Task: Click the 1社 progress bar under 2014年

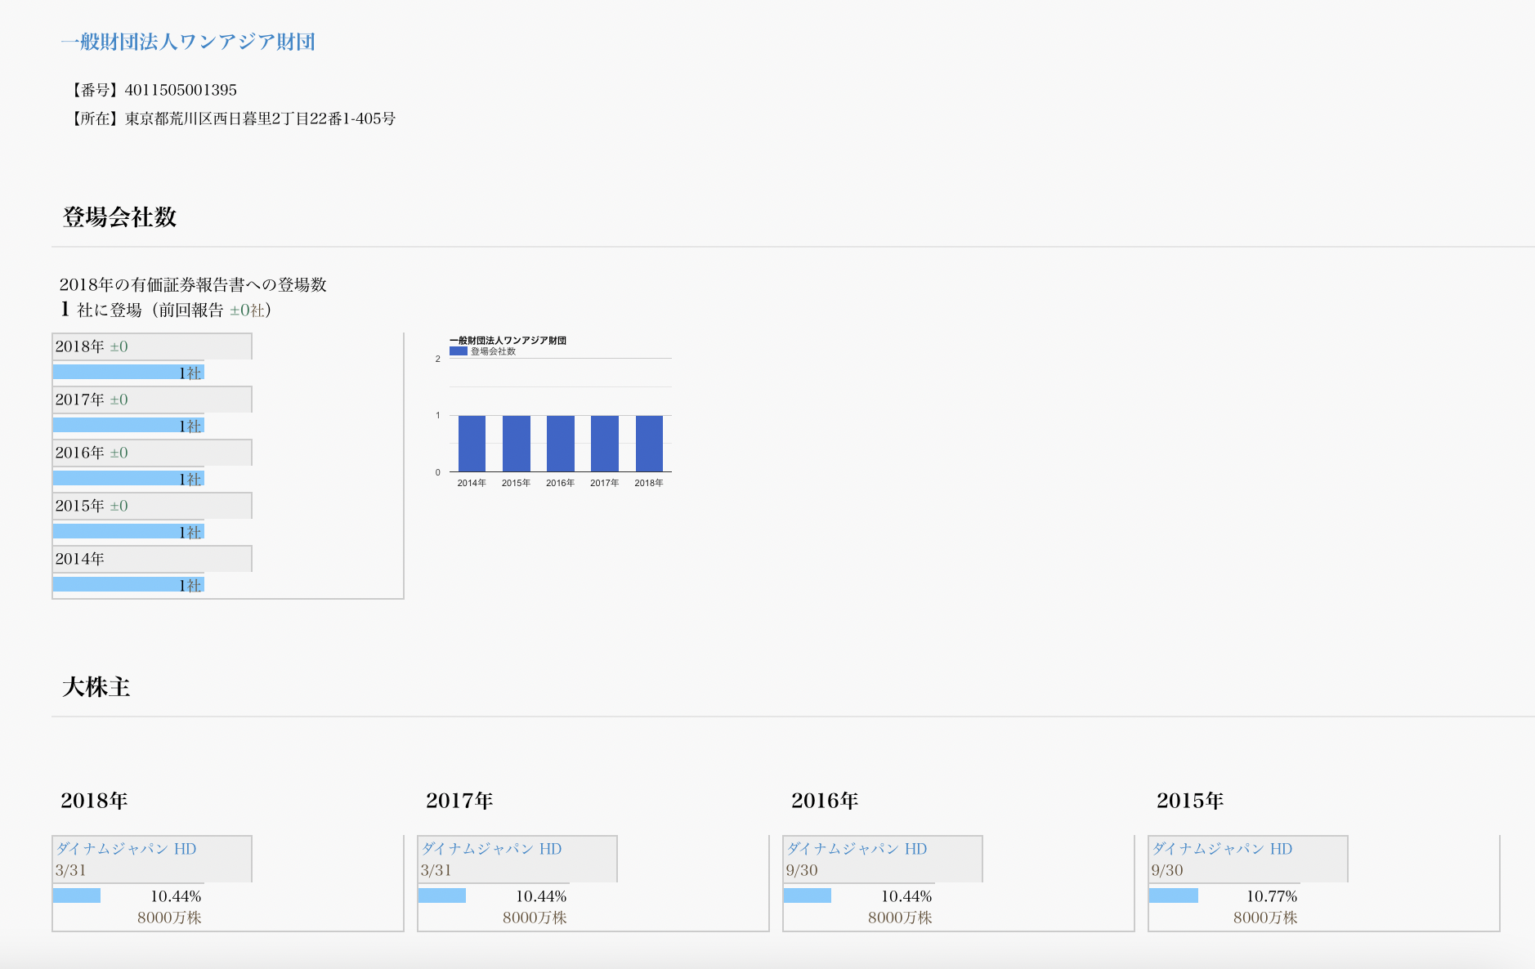Action: (128, 585)
